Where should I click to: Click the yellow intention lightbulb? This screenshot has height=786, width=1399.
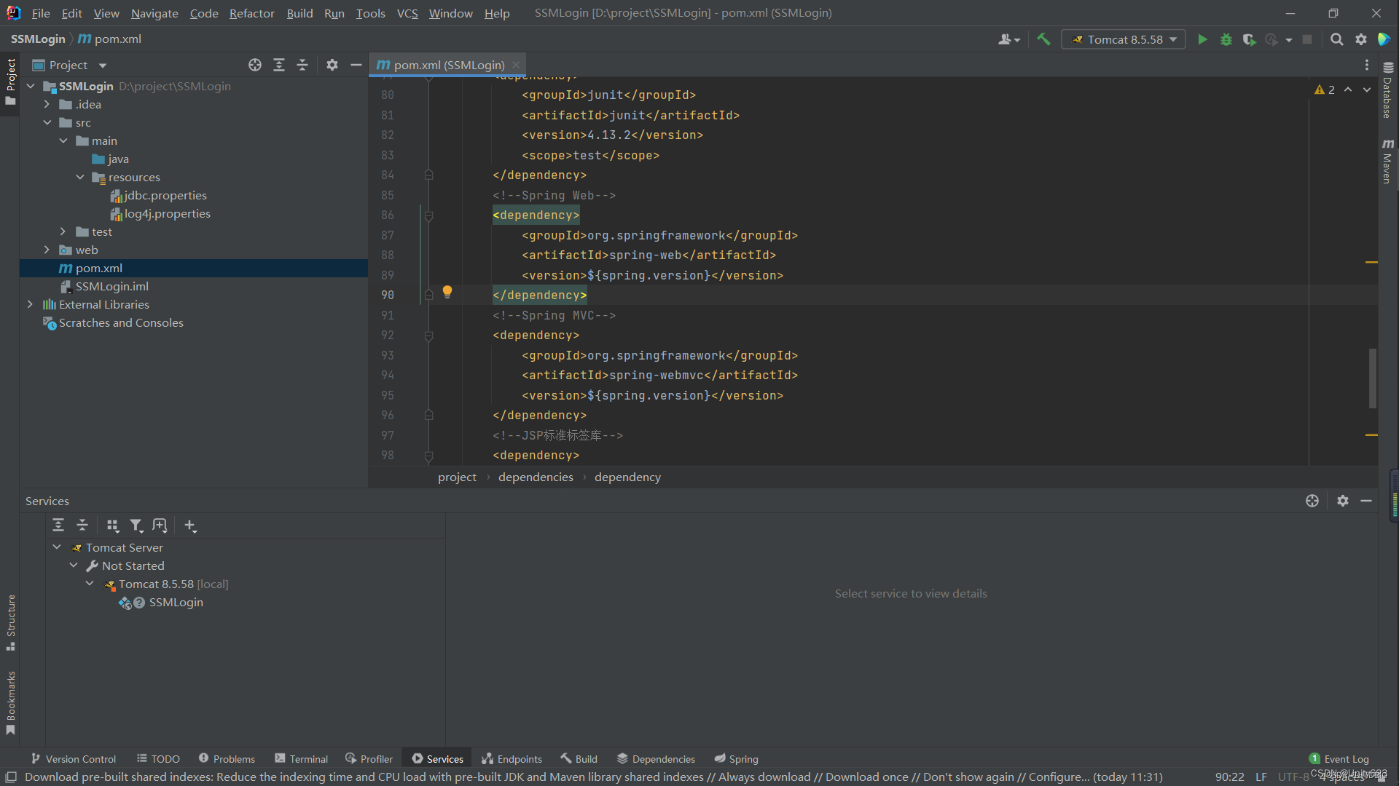click(447, 292)
